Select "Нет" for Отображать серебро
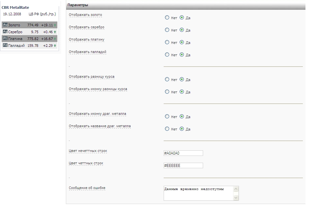The image size is (326, 205). 167,30
